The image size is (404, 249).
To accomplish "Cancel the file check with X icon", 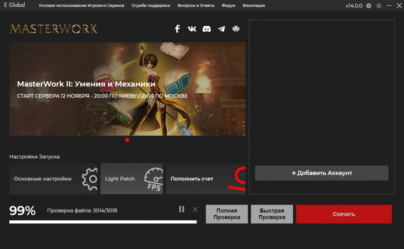I will (195, 209).
